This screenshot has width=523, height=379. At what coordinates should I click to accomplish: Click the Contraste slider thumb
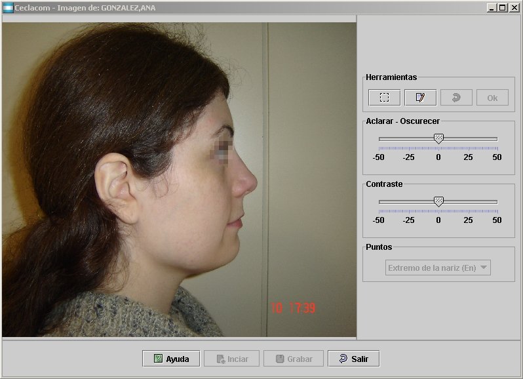tap(438, 201)
